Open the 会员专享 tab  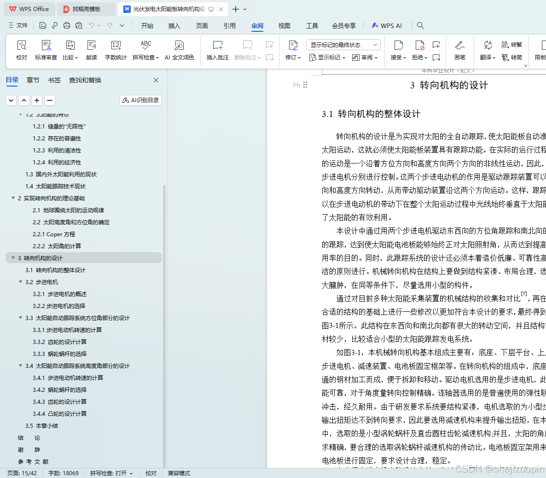(344, 25)
